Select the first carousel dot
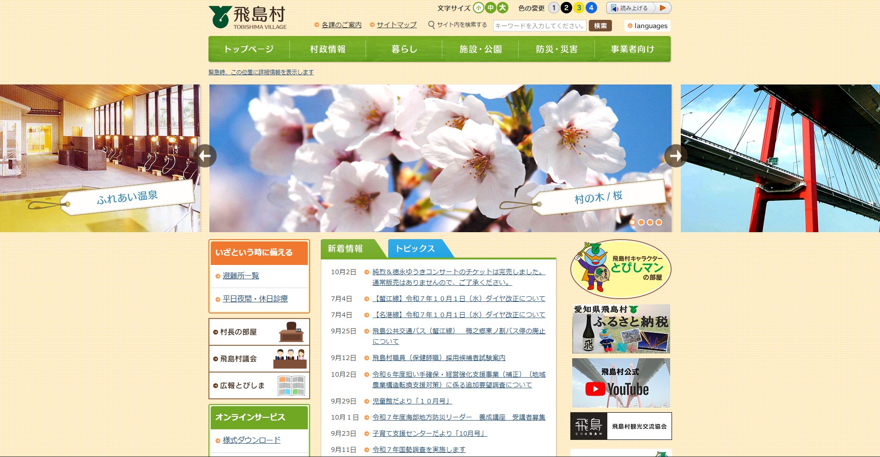 coord(632,222)
